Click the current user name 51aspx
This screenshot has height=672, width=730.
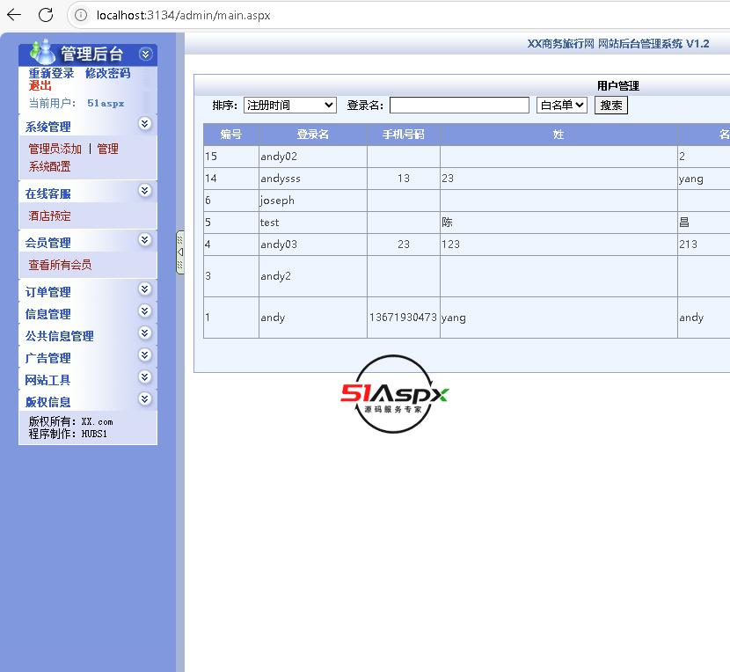106,104
